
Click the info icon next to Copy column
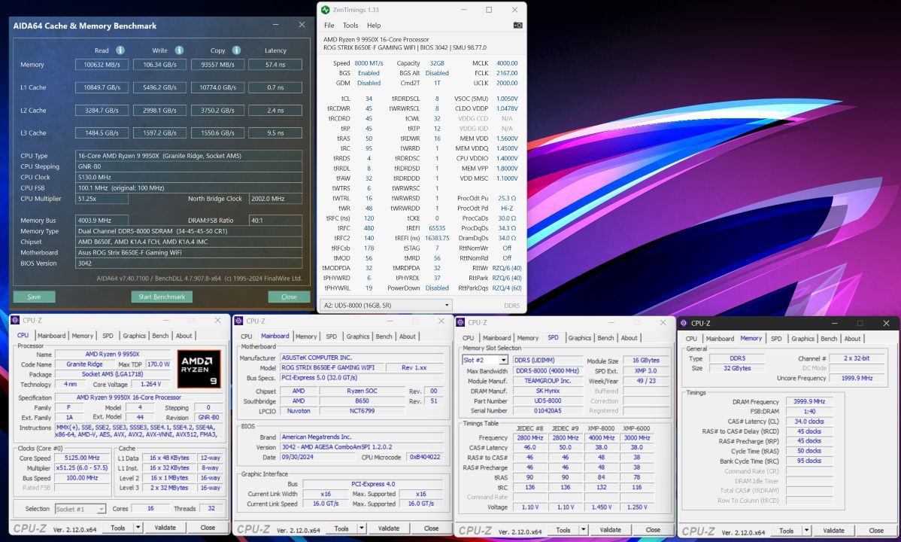[x=236, y=50]
